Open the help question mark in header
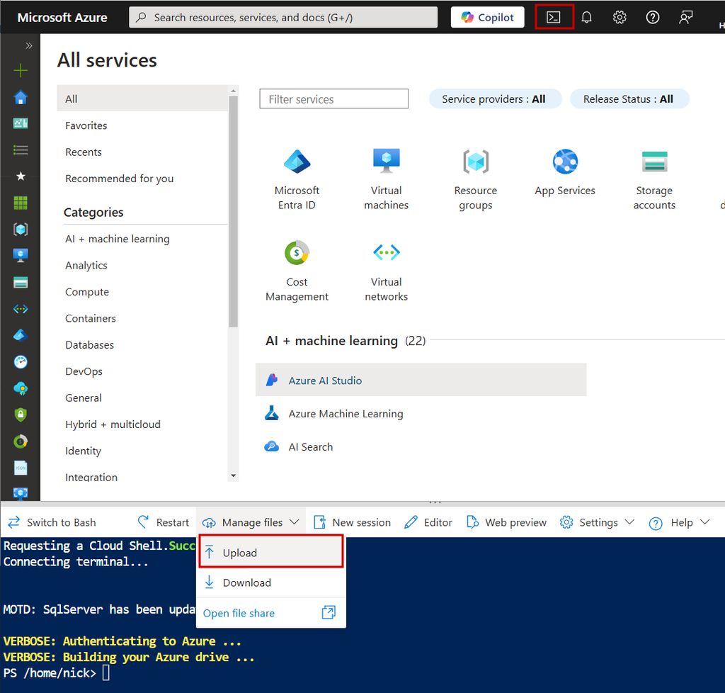Viewport: 725px width, 693px height. pyautogui.click(x=652, y=18)
